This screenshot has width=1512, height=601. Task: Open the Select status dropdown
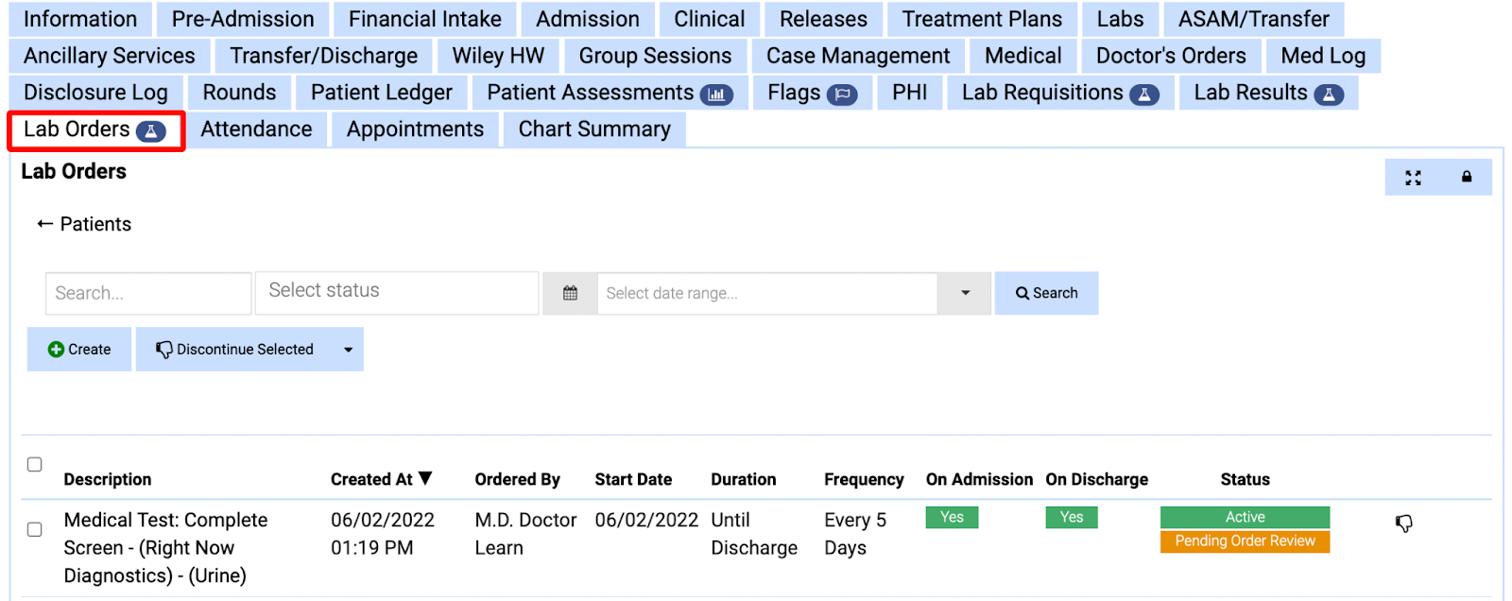tap(397, 292)
